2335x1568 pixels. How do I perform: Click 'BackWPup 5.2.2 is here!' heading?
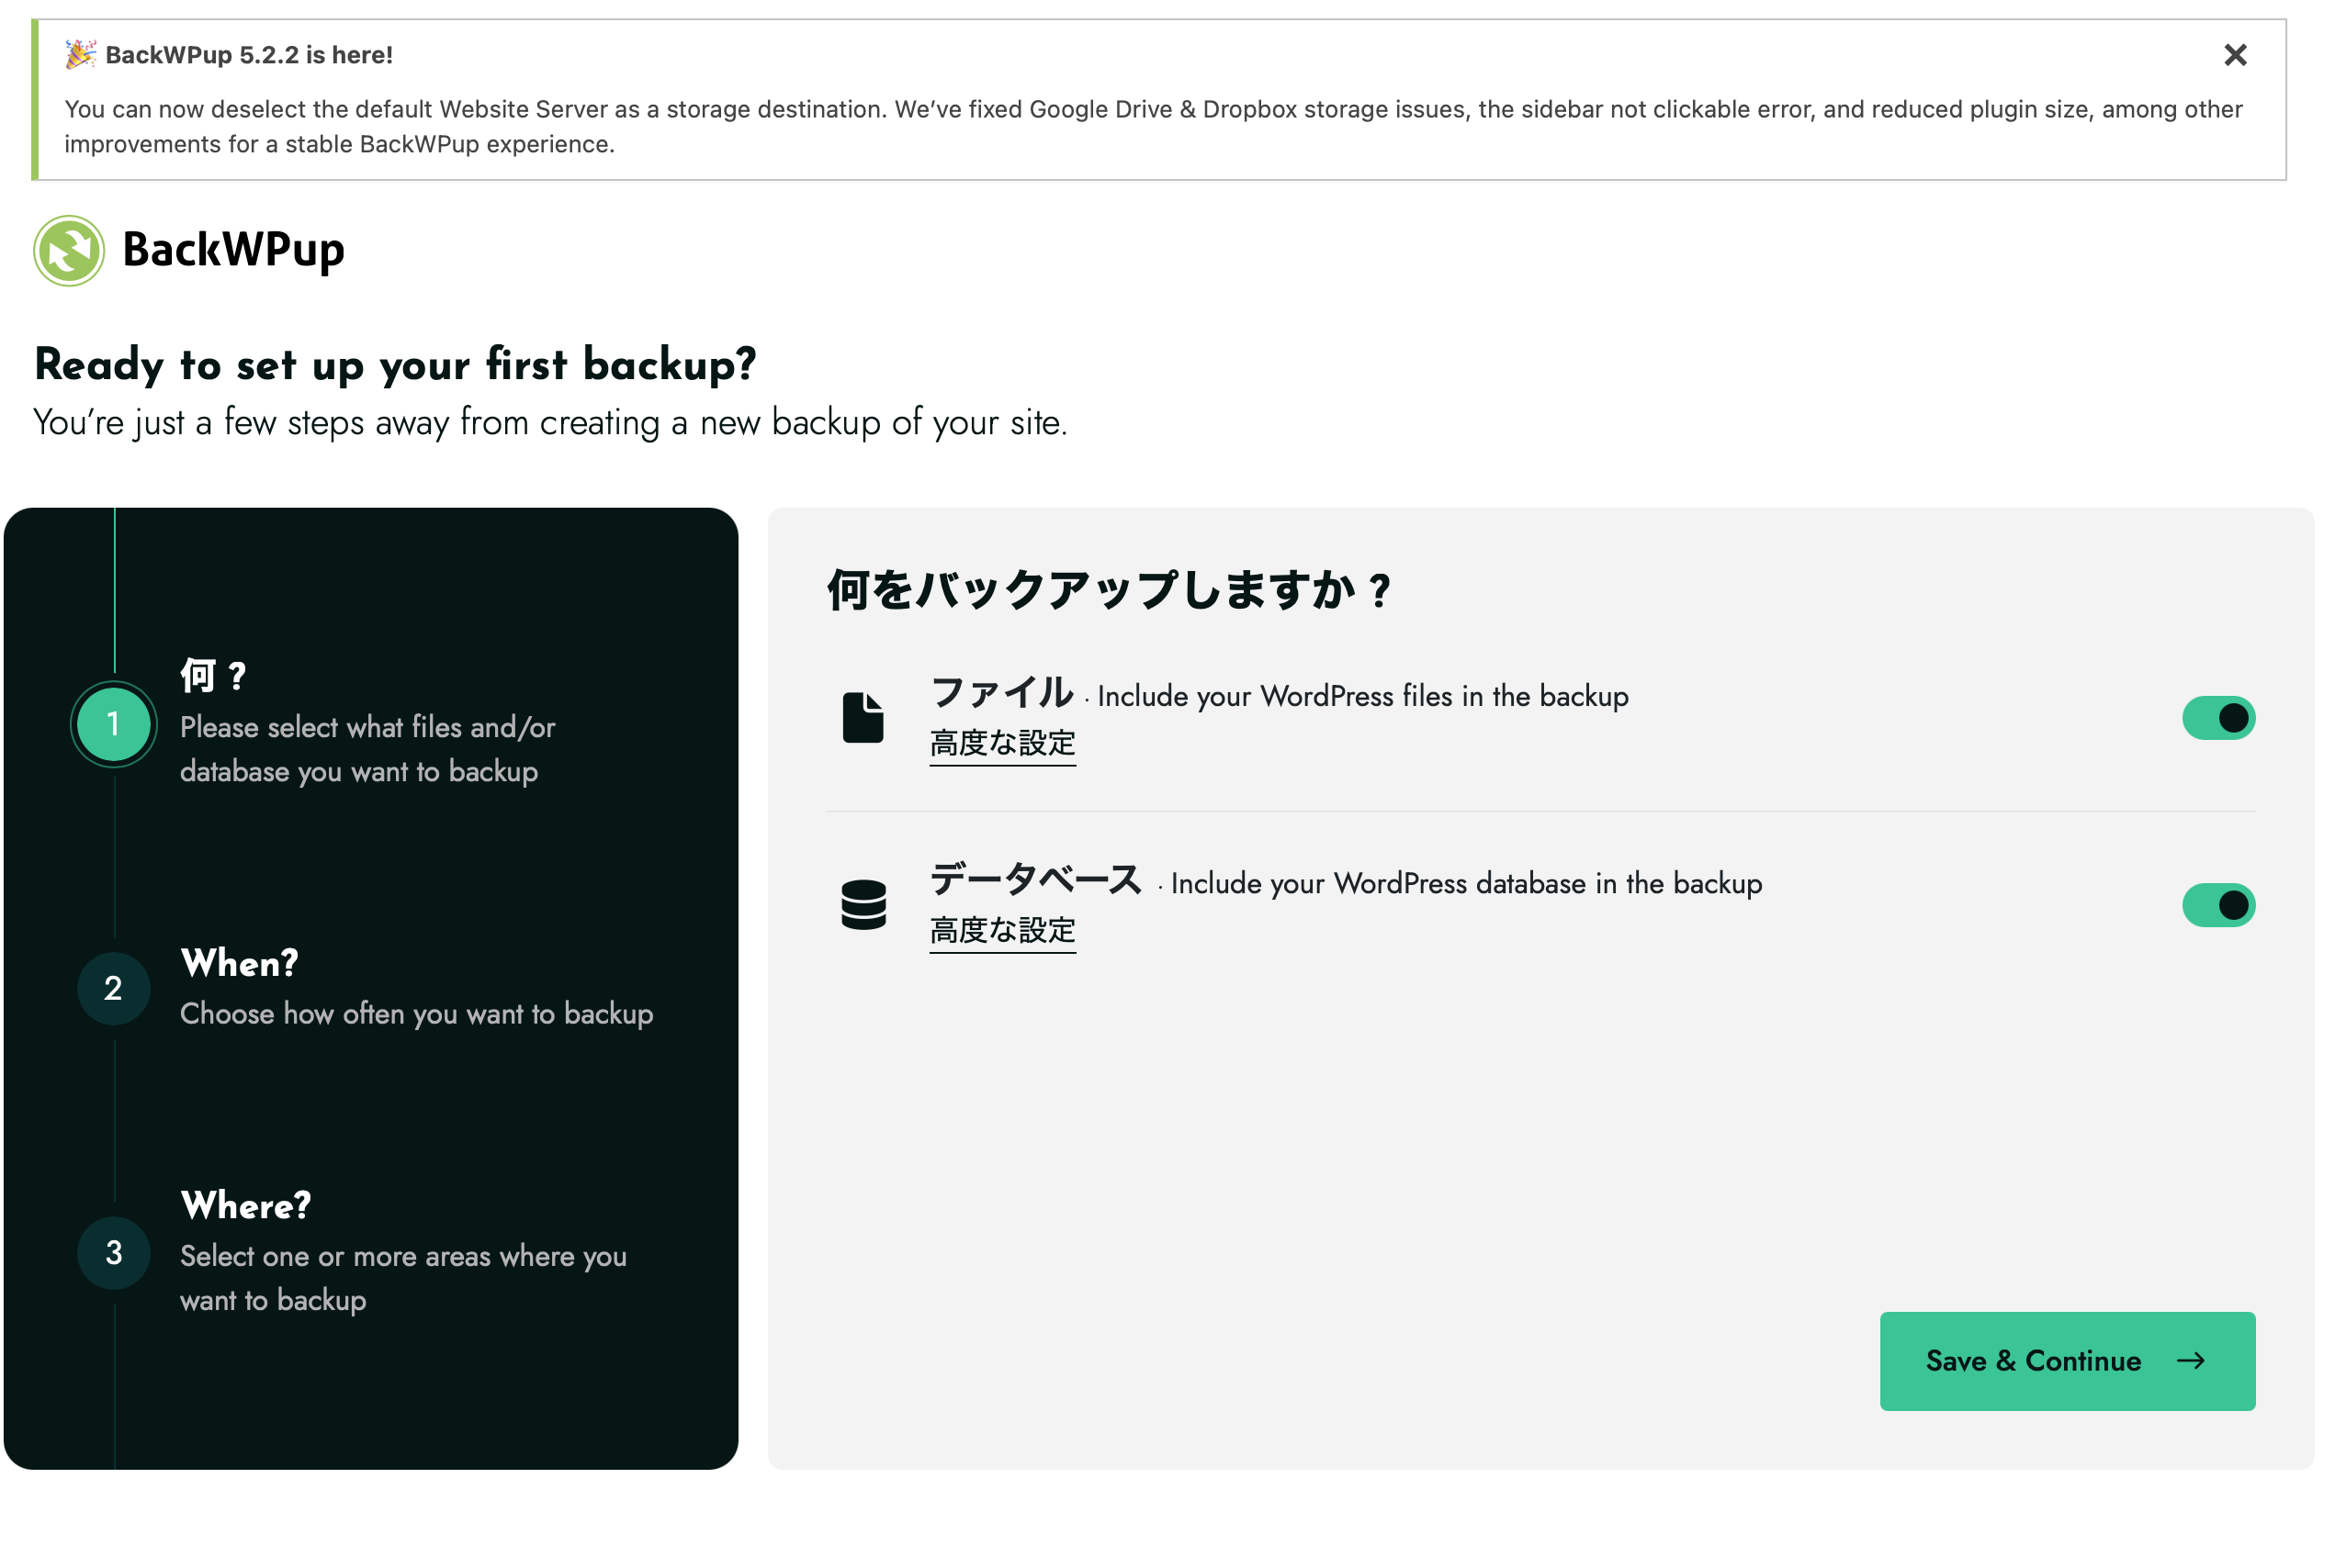pyautogui.click(x=249, y=55)
